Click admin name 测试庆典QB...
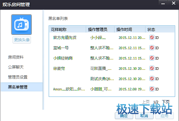Image resolution: width=179 pixels, height=121 pixels. [102, 79]
